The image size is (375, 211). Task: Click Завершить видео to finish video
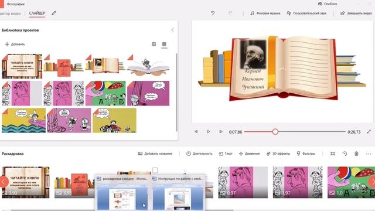tap(356, 13)
